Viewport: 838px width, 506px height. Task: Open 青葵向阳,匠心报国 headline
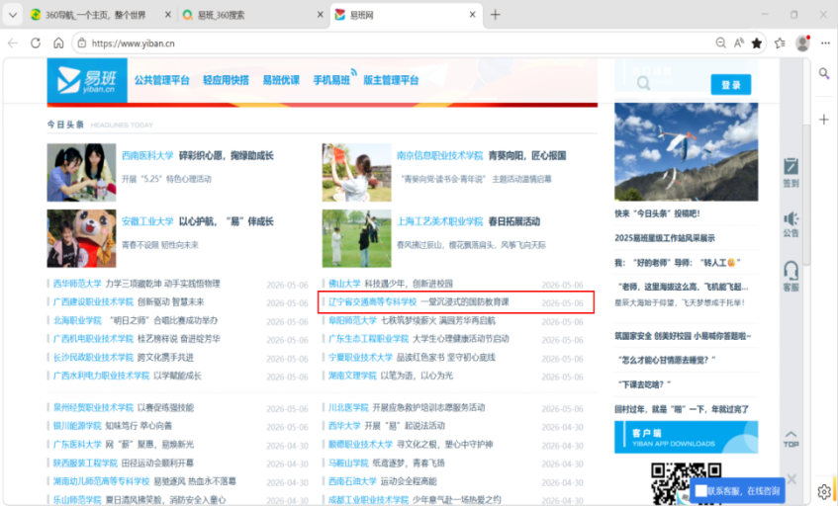(x=527, y=156)
